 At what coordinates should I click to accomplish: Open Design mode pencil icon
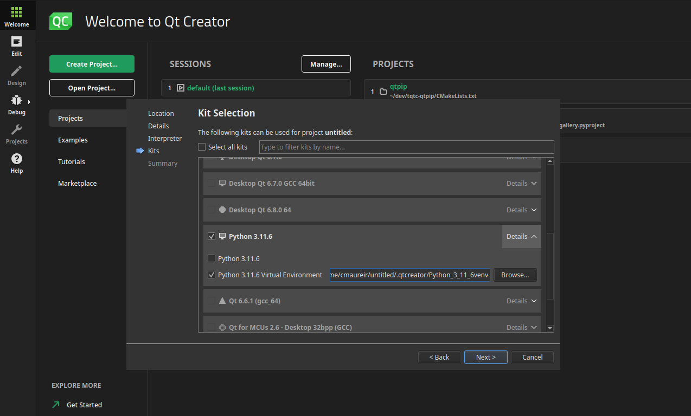coord(17,71)
